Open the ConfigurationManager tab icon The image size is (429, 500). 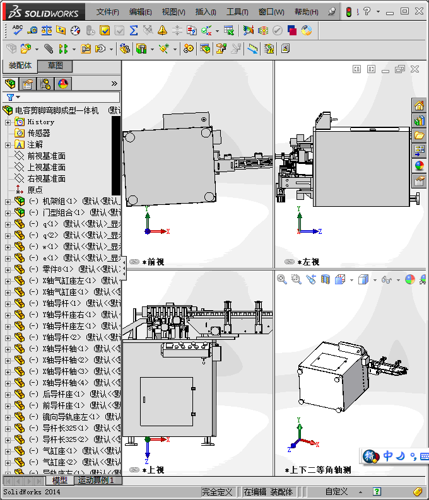[45, 84]
